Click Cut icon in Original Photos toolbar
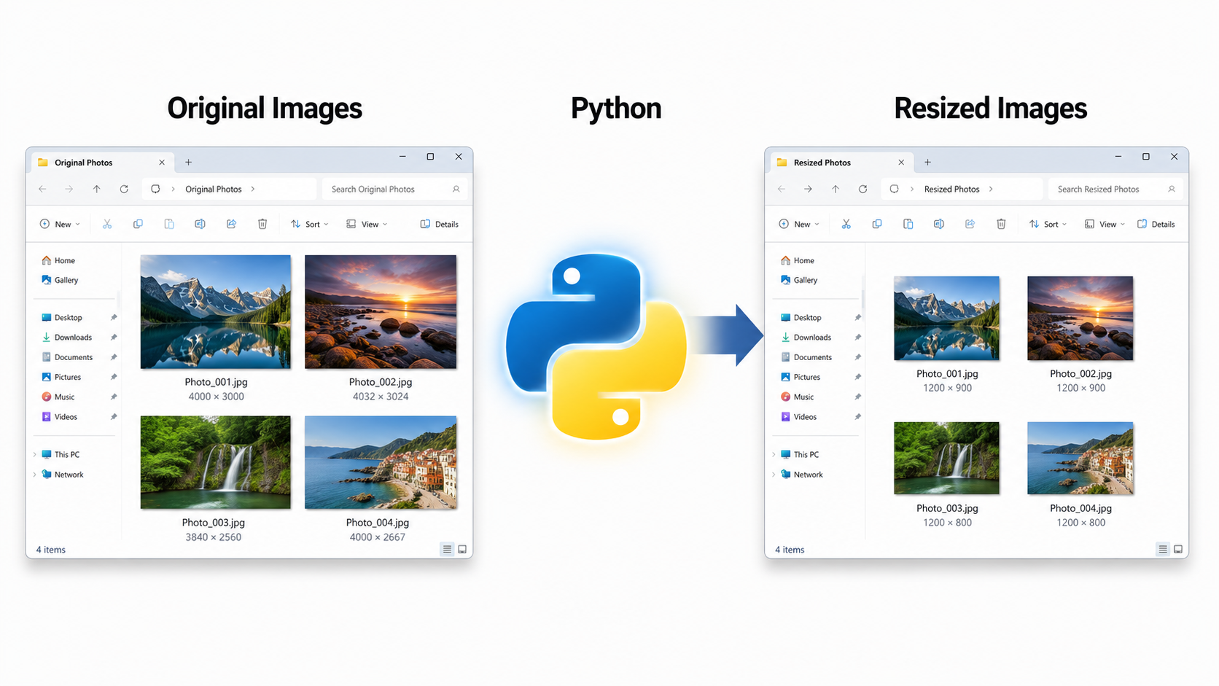 (x=107, y=224)
